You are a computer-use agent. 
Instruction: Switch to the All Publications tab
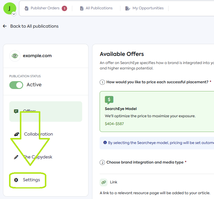tap(99, 8)
